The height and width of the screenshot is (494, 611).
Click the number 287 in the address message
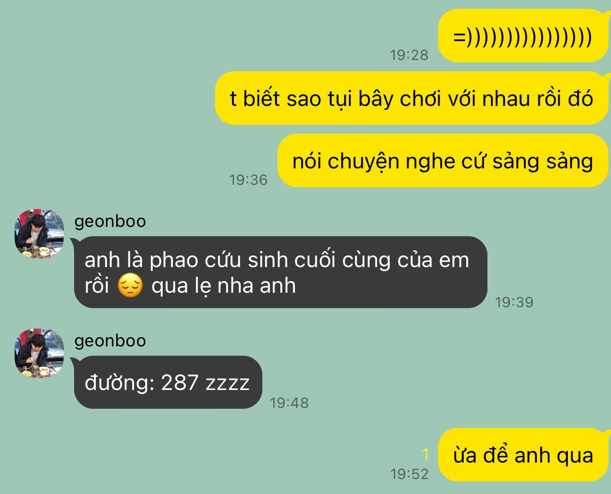pyautogui.click(x=180, y=383)
